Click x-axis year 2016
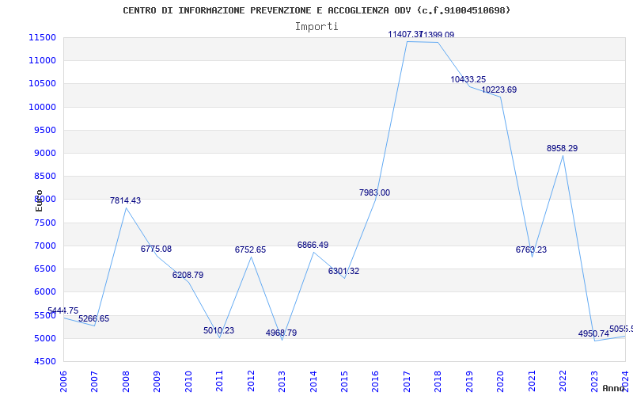This screenshot has width=633, height=396. [375, 382]
